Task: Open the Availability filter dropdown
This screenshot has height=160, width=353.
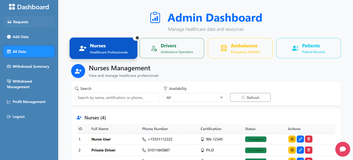Action: pyautogui.click(x=195, y=98)
